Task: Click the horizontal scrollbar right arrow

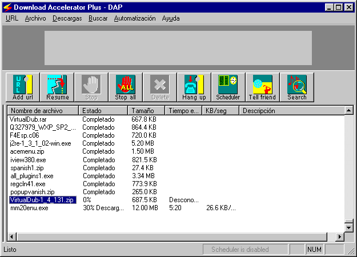Action: [x=340, y=236]
